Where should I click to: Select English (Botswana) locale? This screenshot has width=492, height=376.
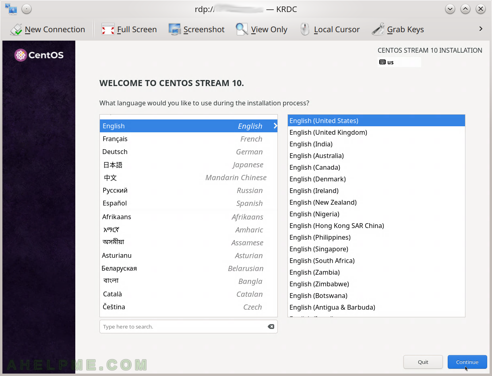(x=376, y=296)
